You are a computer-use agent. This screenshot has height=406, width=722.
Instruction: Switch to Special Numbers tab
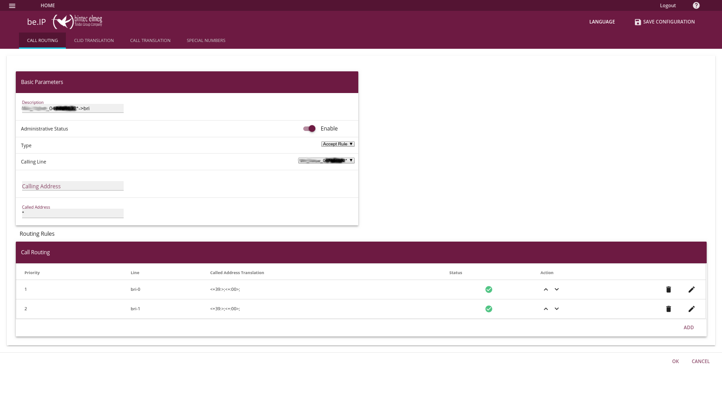(206, 41)
